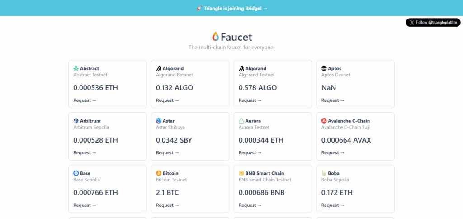Click the 0.0342 SBY balance
Viewport: 463px width, 219px height.
coord(174,140)
